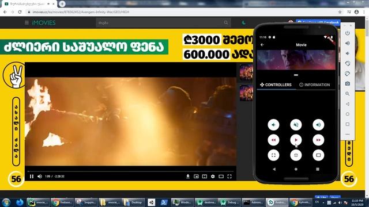Tap volume up button on remote

(318, 125)
